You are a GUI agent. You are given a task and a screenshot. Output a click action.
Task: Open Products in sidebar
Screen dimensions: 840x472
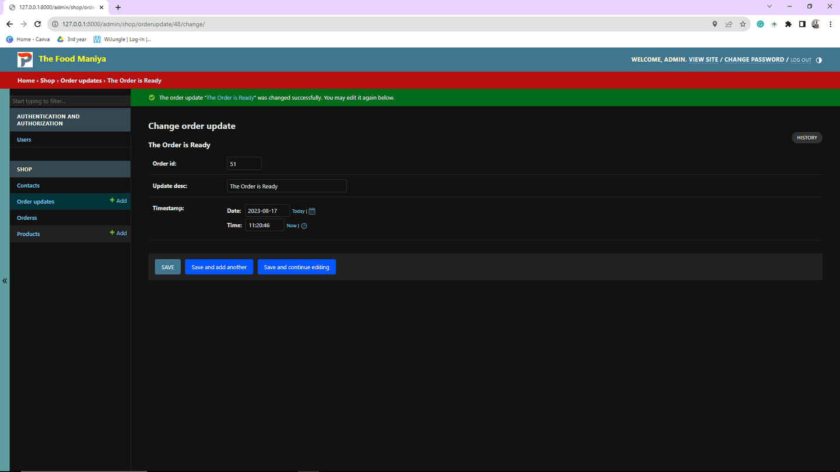(29, 234)
